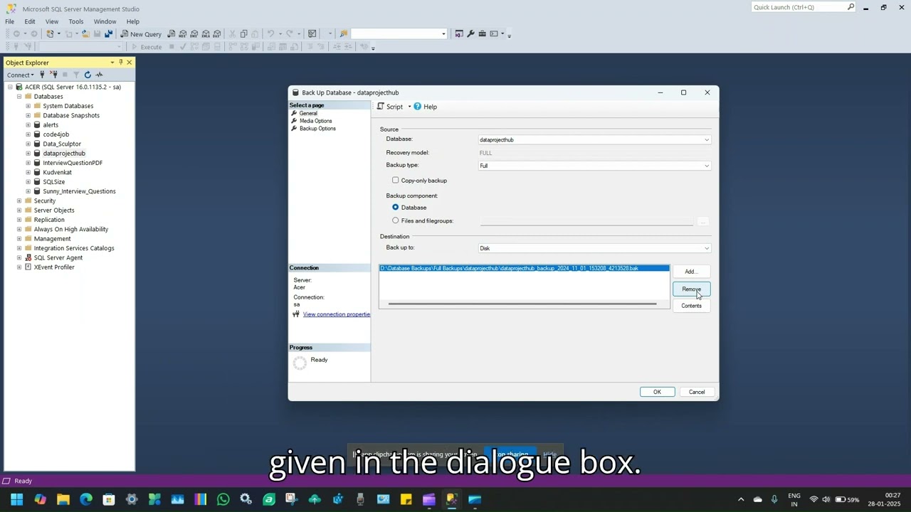Open File Explorer from the taskbar
The width and height of the screenshot is (911, 512).
tap(63, 499)
